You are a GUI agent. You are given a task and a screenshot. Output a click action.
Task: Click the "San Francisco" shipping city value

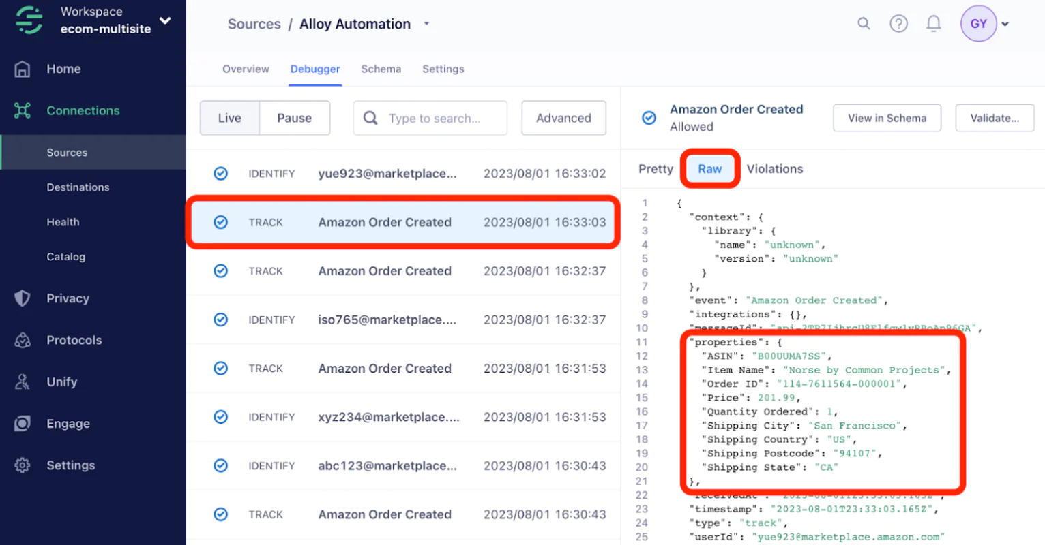[x=855, y=425]
